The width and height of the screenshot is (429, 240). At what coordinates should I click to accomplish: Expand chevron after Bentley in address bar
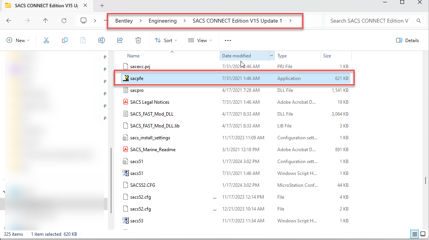pos(141,21)
